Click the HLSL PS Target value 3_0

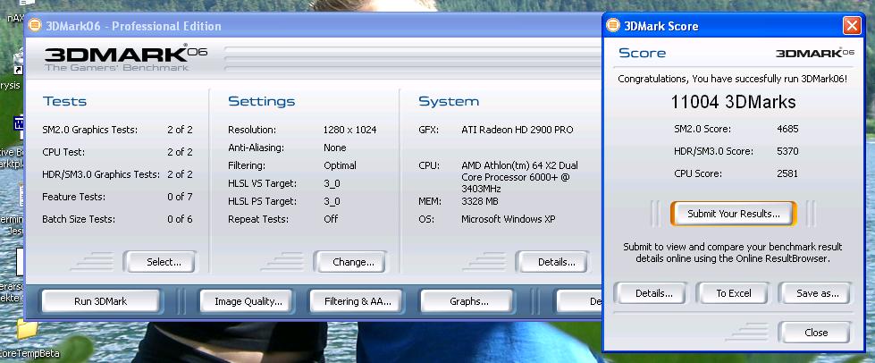click(x=332, y=201)
